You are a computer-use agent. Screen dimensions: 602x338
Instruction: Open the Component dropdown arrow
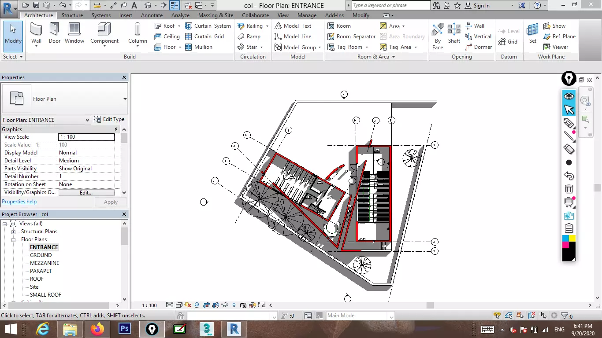[104, 46]
